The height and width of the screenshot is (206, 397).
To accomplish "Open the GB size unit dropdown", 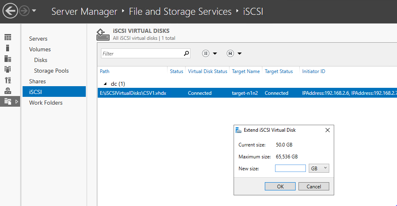I will 319,168.
